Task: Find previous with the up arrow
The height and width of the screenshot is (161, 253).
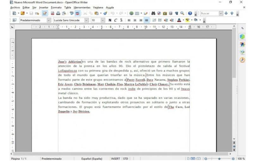Action: (232, 13)
